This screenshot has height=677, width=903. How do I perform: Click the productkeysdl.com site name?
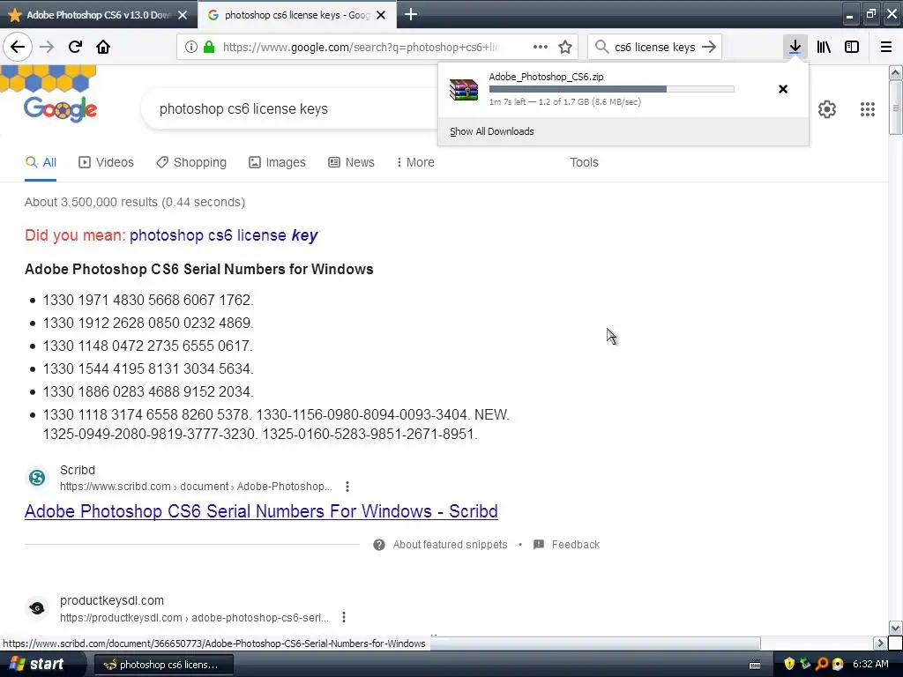click(112, 600)
